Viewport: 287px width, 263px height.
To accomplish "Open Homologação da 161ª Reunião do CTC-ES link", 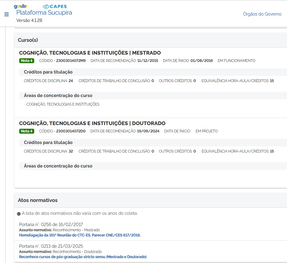I will (80, 235).
